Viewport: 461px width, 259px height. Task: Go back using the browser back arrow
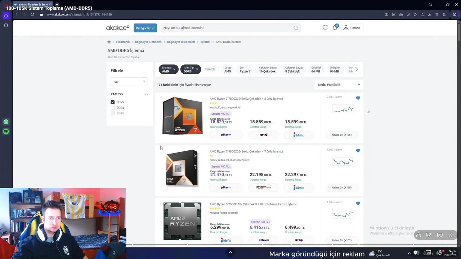coord(17,14)
